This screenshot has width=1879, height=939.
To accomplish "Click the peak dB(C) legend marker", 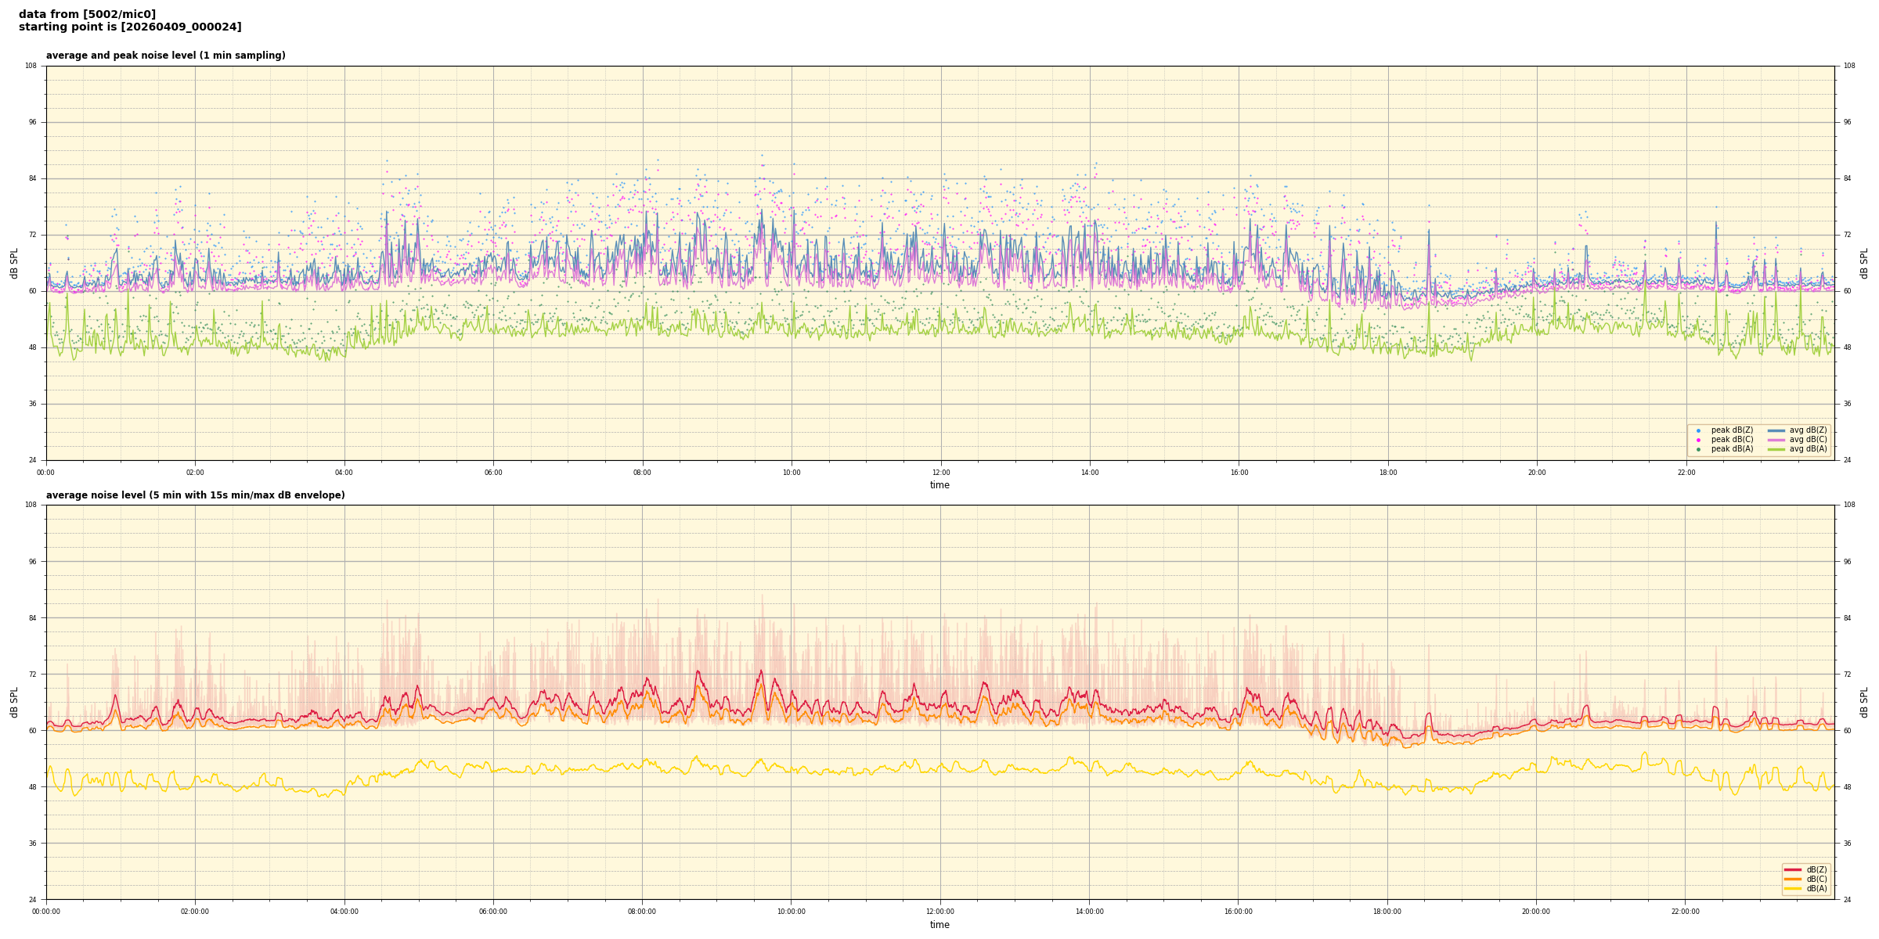I will 1698,440.
